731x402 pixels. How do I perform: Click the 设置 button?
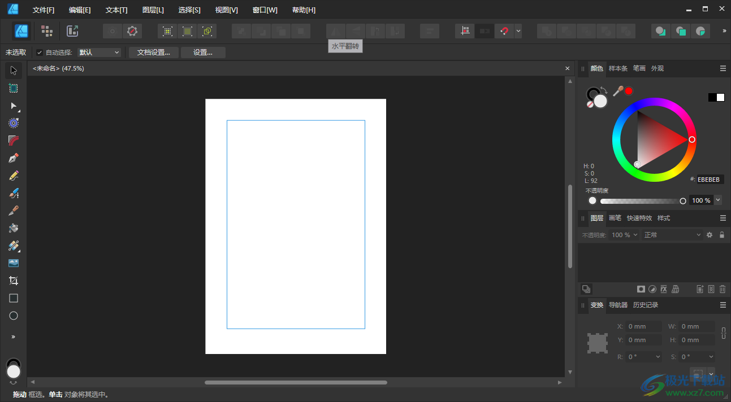(x=202, y=52)
